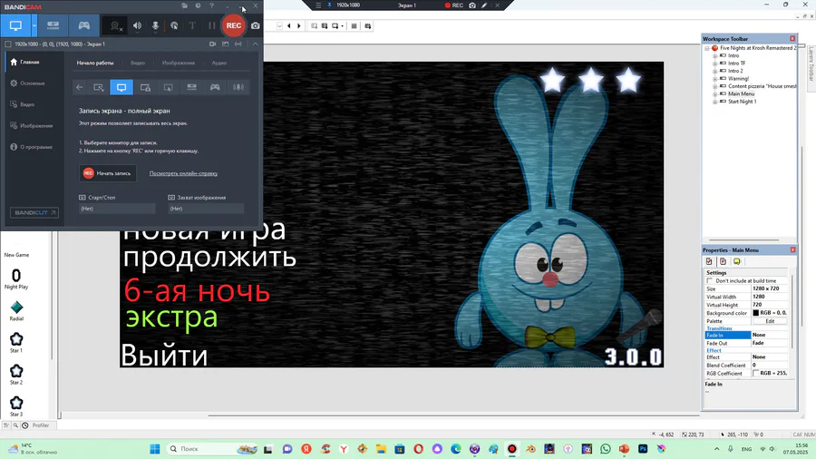Take a screenshot with the camera icon
The image size is (816, 459).
tap(256, 25)
